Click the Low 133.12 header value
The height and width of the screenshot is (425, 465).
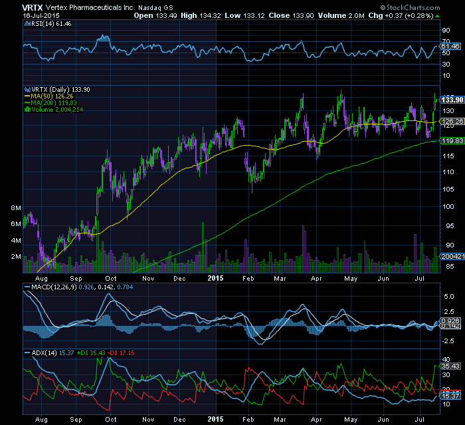click(244, 15)
